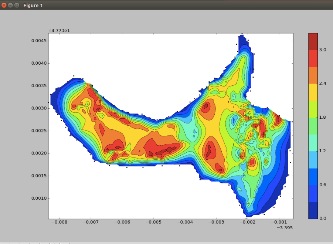
Task: Pick the dark red band atop the colorbar
Action: [313, 42]
